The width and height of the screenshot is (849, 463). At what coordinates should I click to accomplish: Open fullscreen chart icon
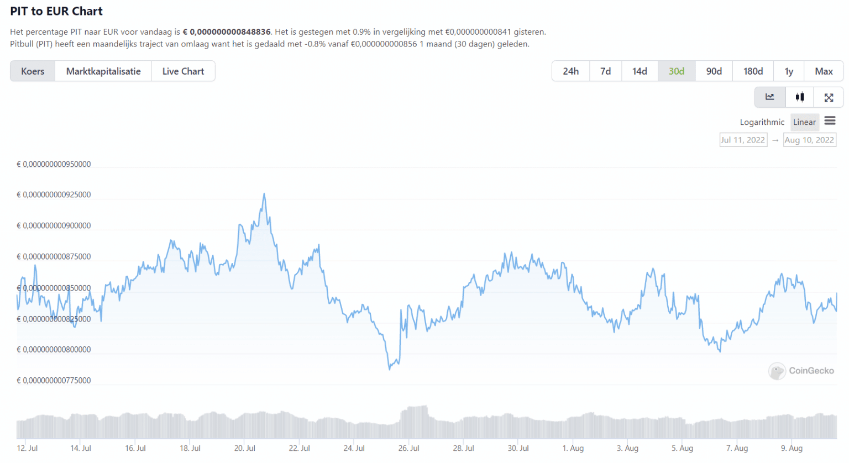(829, 97)
